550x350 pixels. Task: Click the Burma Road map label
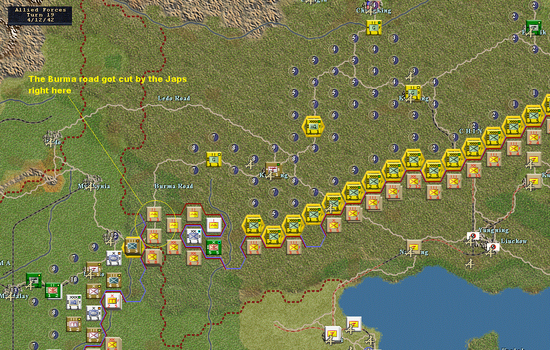pyautogui.click(x=173, y=186)
